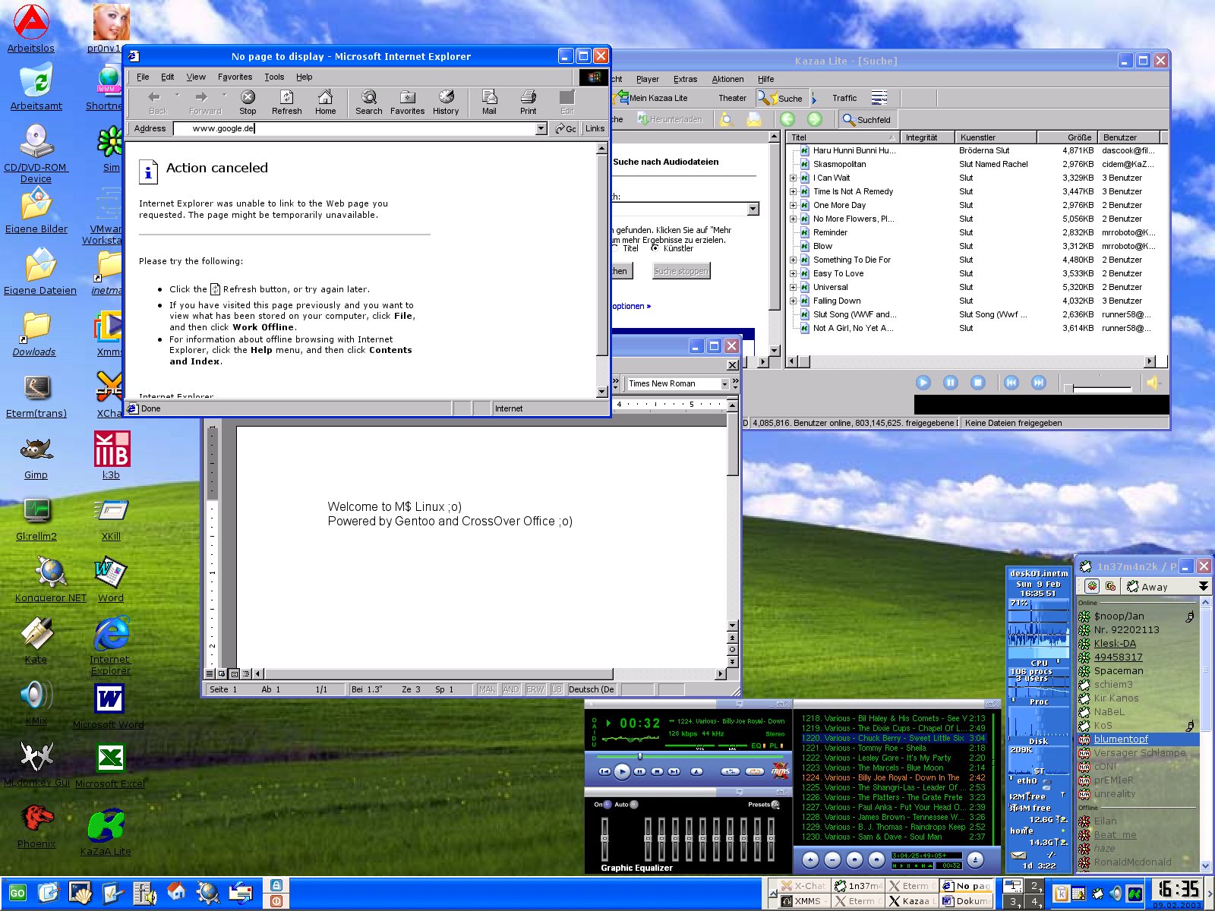Click the Theater button in Kazaa

[x=732, y=98]
